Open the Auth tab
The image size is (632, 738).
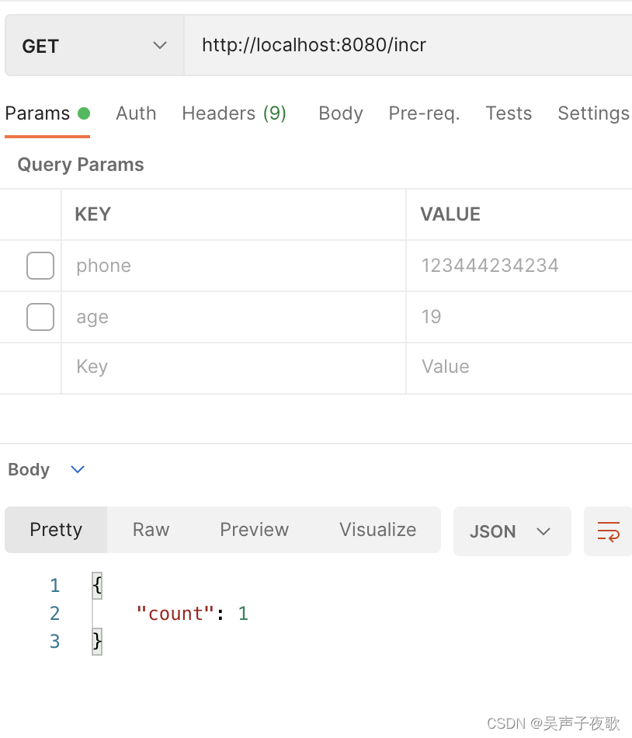pyautogui.click(x=136, y=113)
